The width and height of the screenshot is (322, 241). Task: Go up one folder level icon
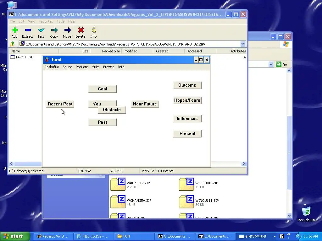tap(12, 44)
